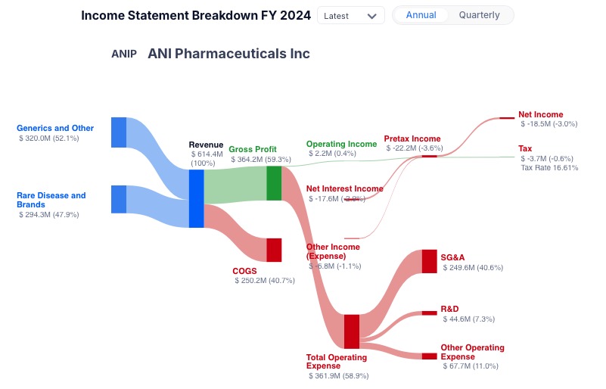606x389 pixels.
Task: Click the ANIP ticker symbol
Action: [124, 54]
